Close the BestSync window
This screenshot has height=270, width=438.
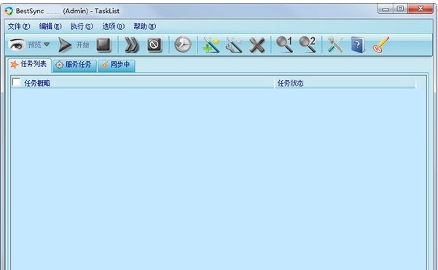pyautogui.click(x=421, y=9)
